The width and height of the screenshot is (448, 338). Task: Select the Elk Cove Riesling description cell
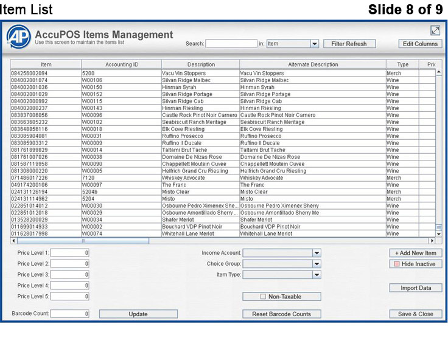(201, 129)
